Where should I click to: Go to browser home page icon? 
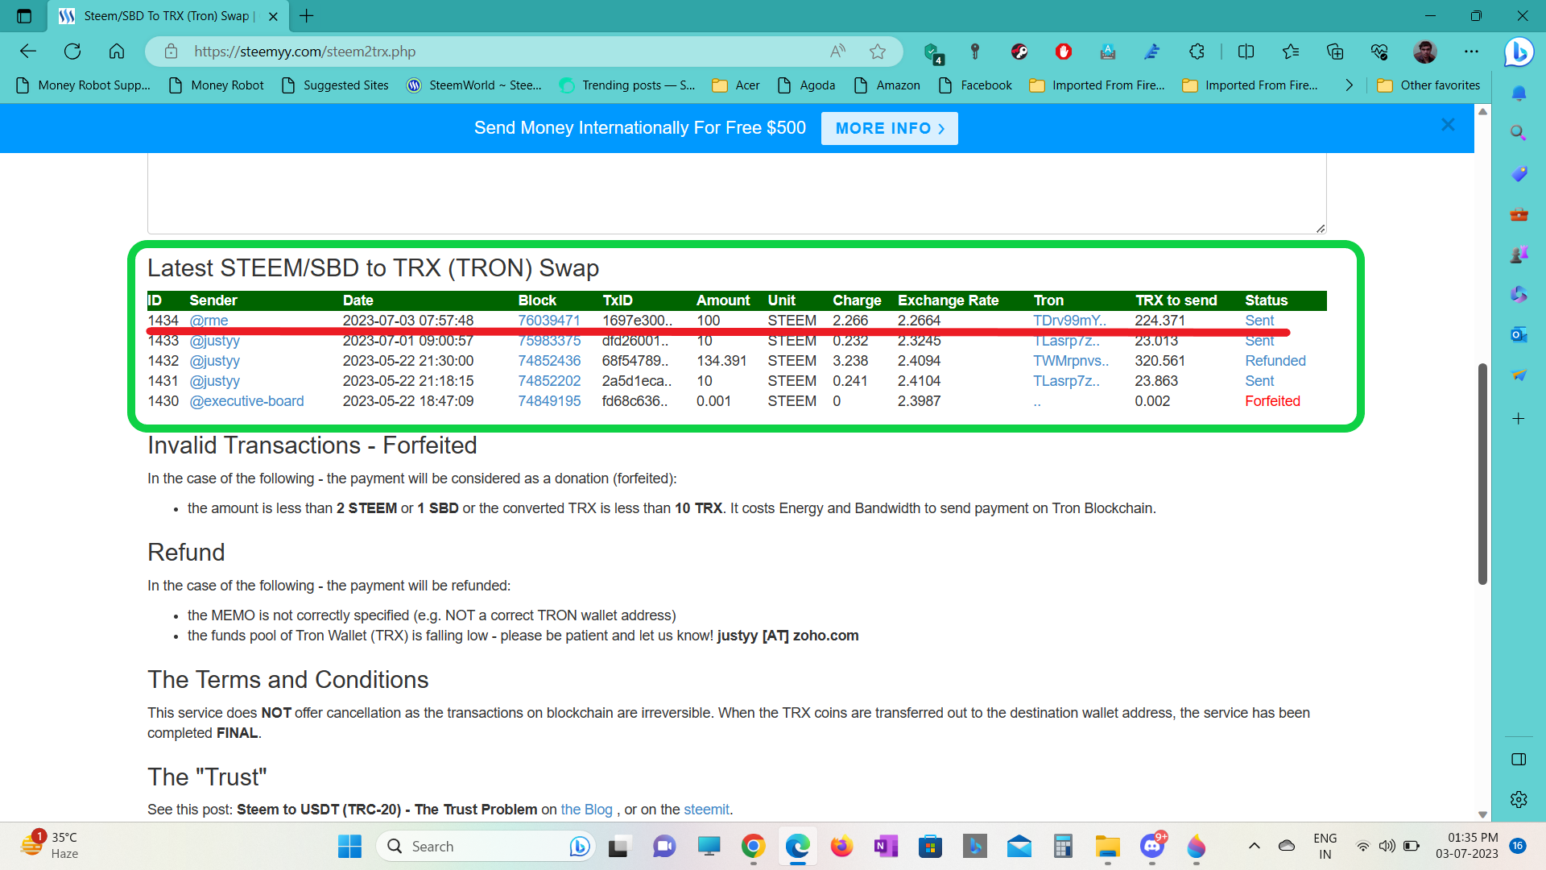click(x=117, y=52)
